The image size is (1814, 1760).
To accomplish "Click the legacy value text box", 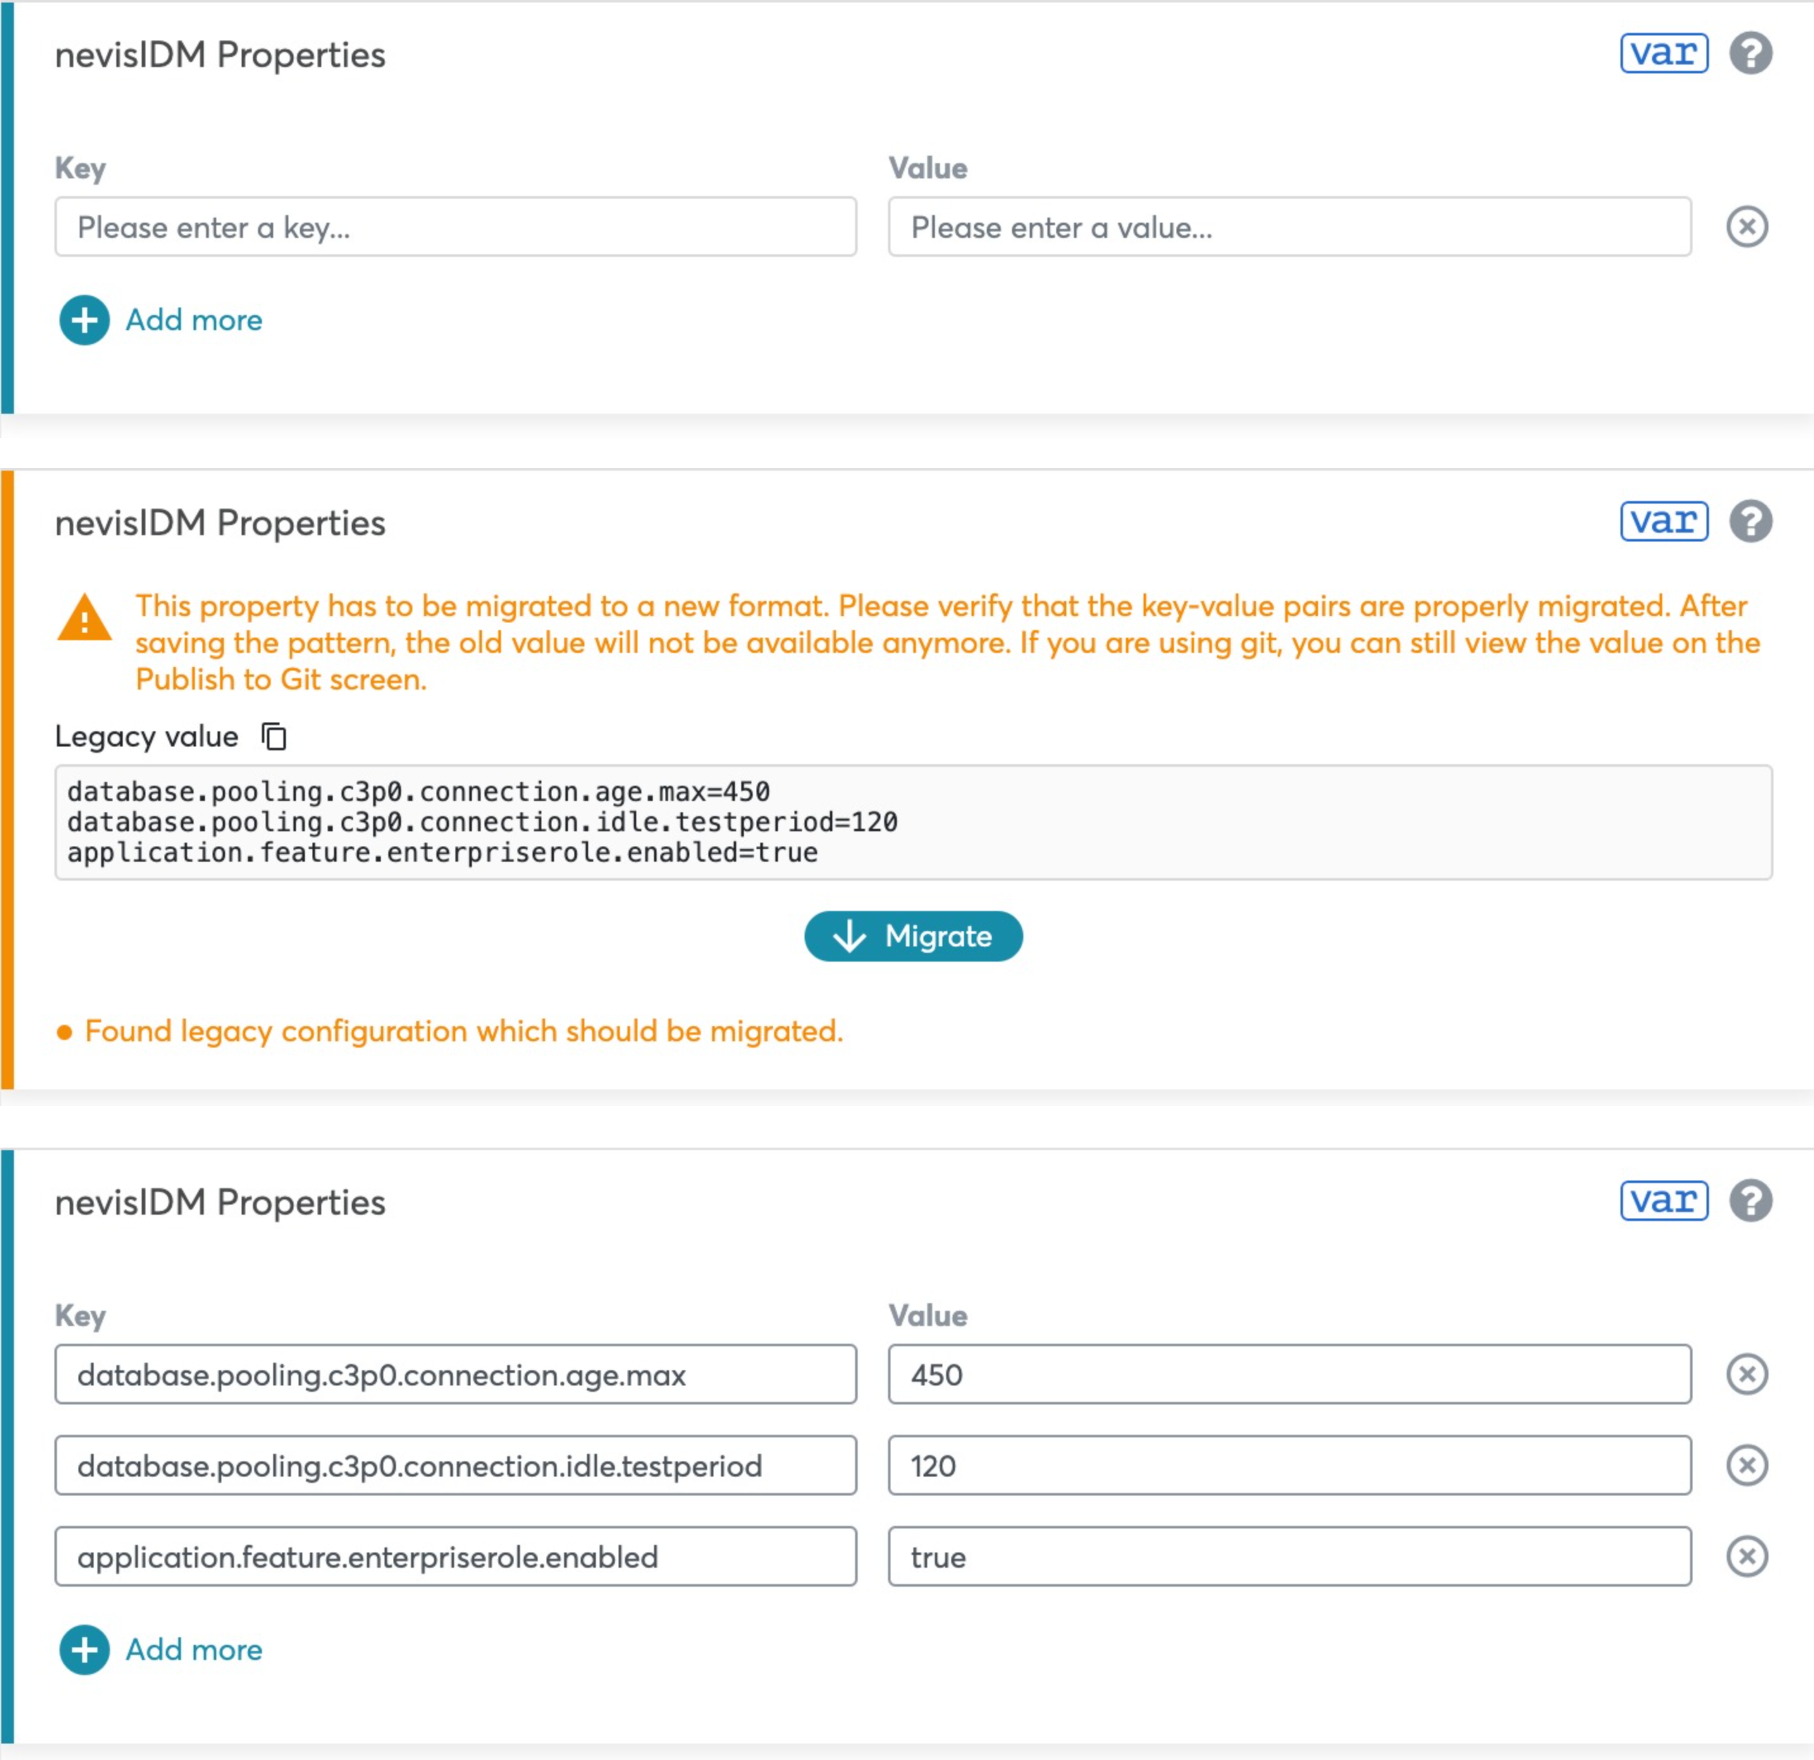I will click(x=913, y=822).
